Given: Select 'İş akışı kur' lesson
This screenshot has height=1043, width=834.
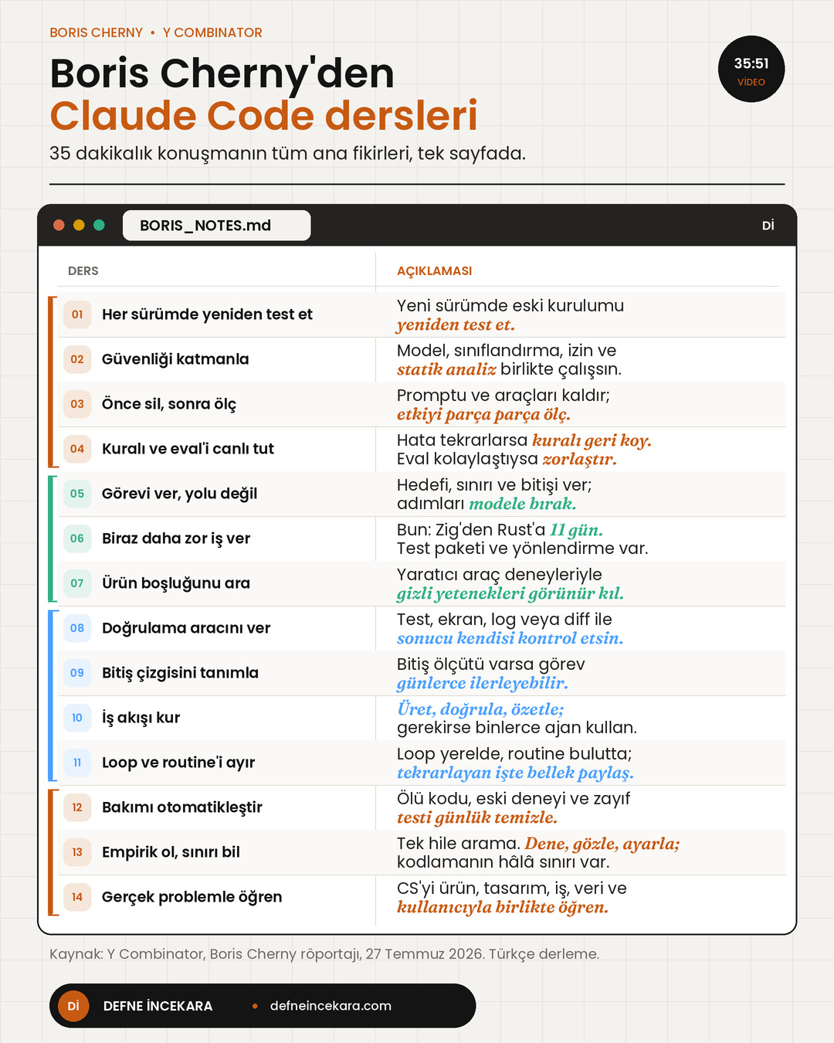Looking at the screenshot, I should coord(141,718).
